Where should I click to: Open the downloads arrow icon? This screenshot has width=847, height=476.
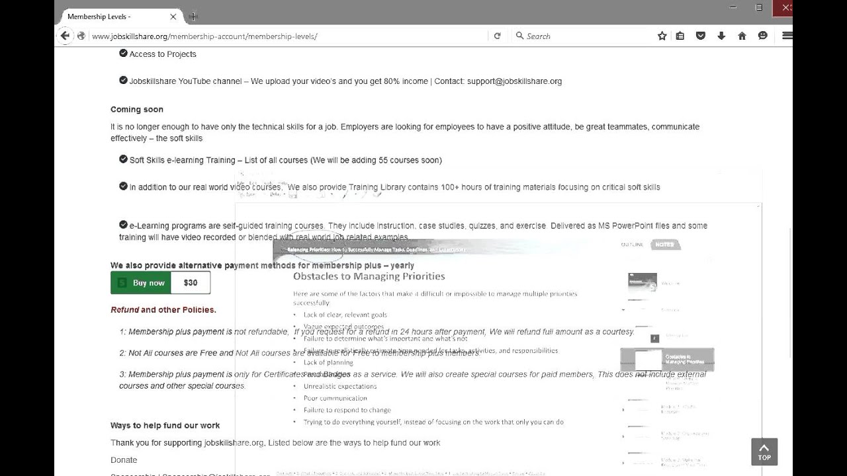721,36
